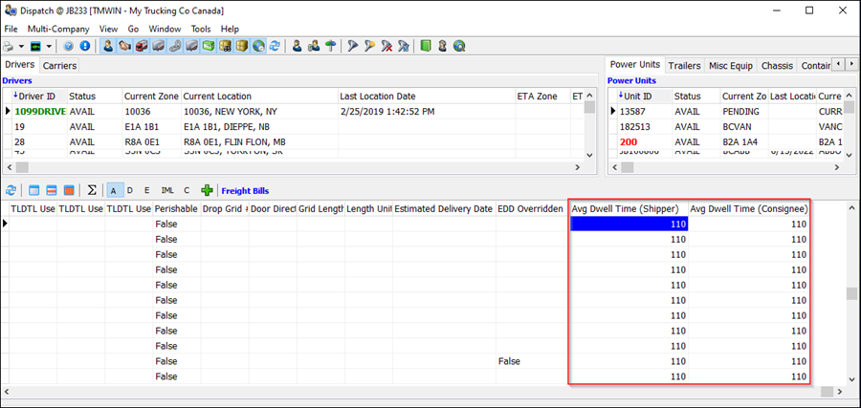861x408 pixels.
Task: Open the printer dropdown arrow
Action: pos(21,46)
